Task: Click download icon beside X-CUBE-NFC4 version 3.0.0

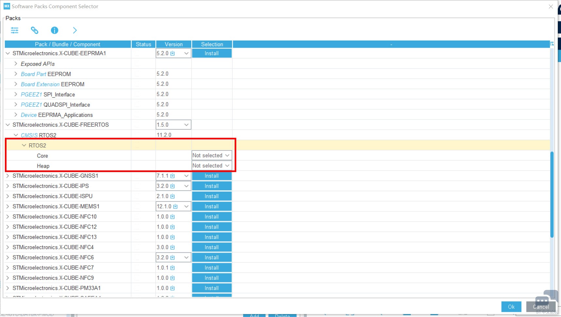Action: [173, 247]
